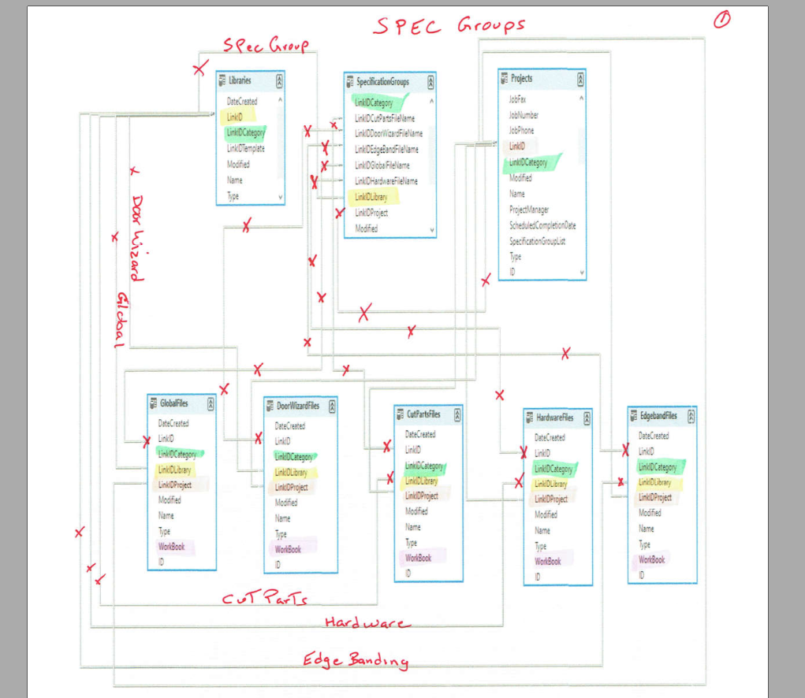This screenshot has height=698, width=805.
Task: Select LinkID field in Libraries table
Action: 234,117
